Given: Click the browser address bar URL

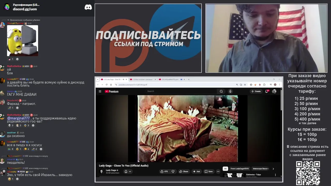Looking at the screenshot, I should (133, 85).
